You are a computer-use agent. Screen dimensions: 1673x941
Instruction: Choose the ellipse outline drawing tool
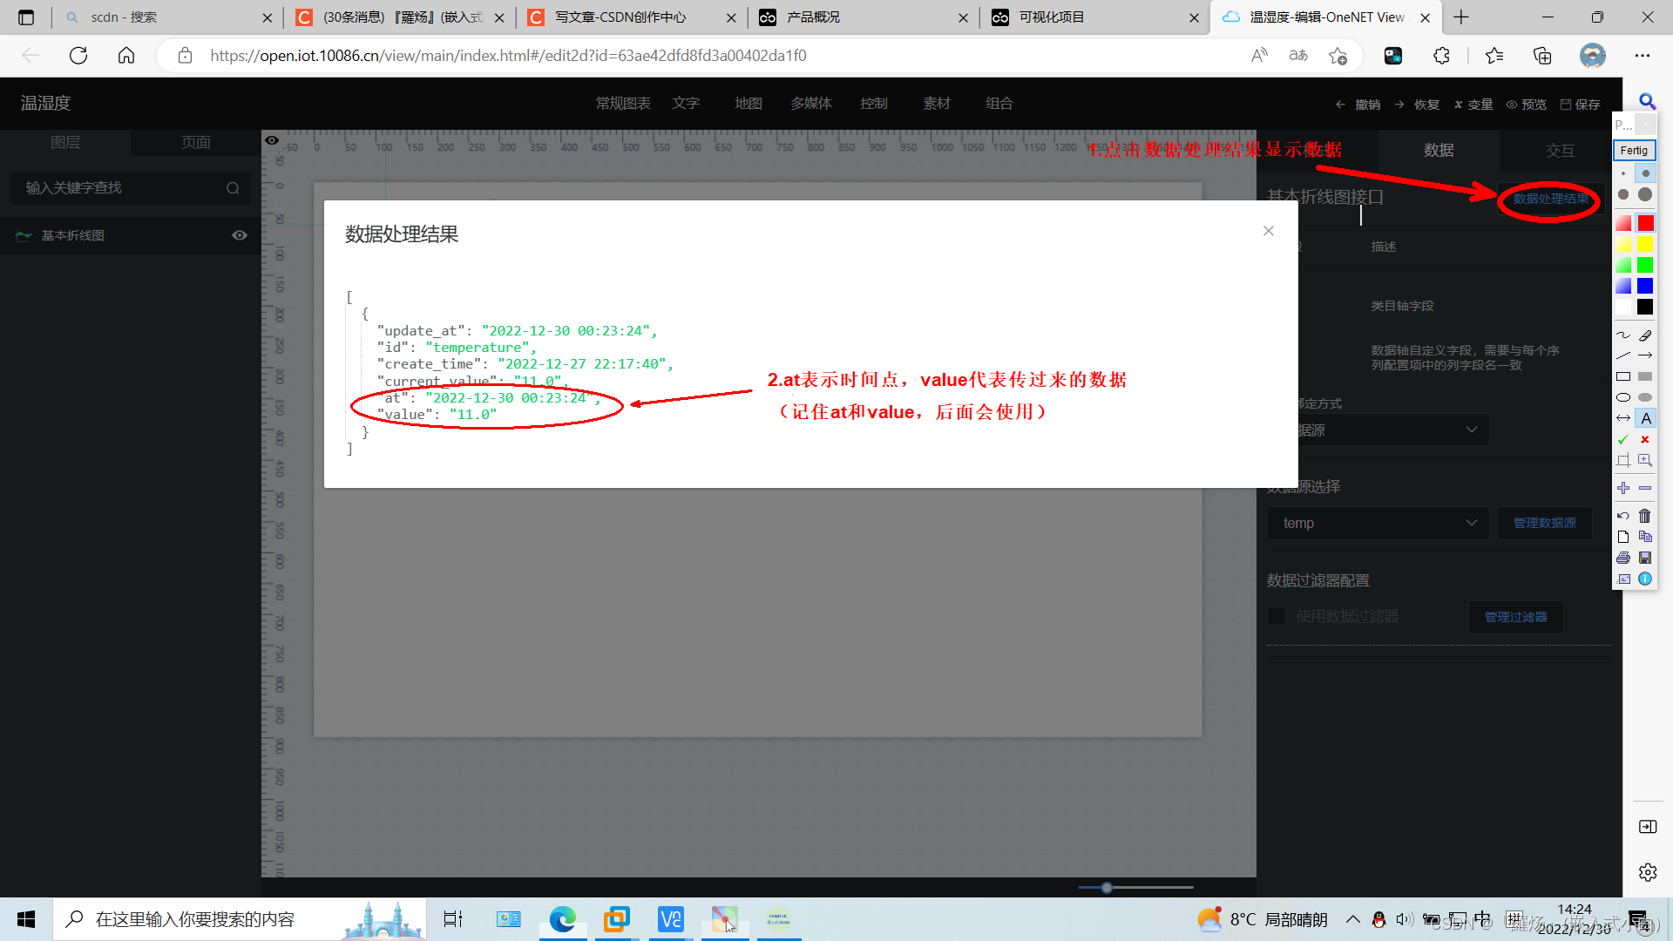(x=1623, y=397)
